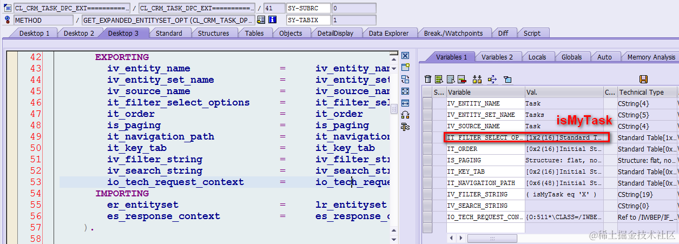Click the headset-shaped tool icon

pyautogui.click(x=405, y=115)
